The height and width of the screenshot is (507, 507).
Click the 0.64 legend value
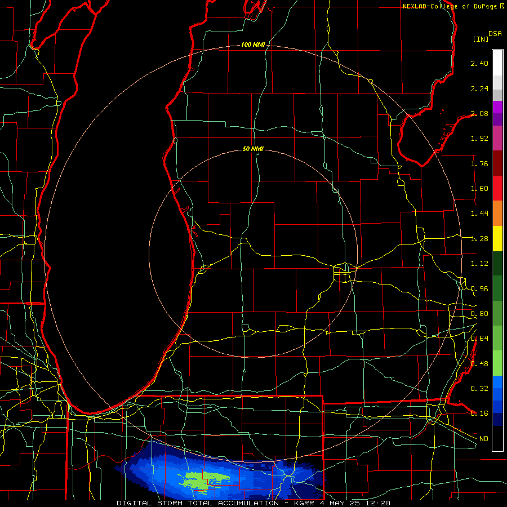(x=479, y=339)
